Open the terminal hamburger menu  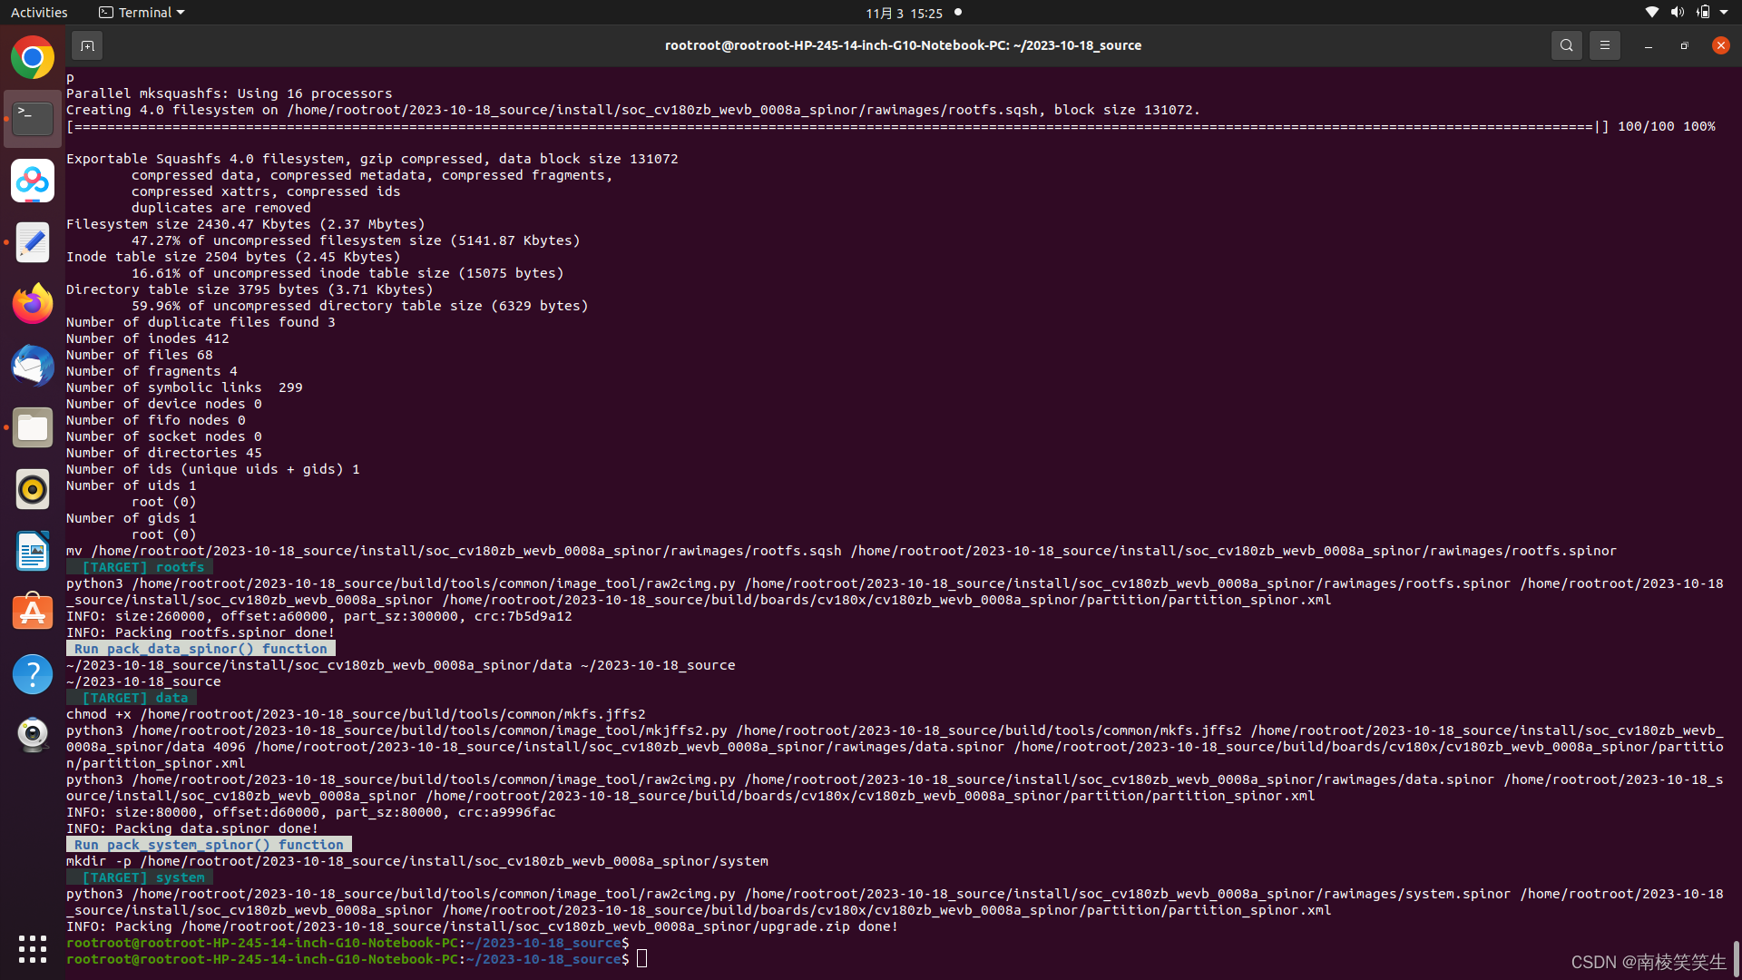coord(1604,45)
